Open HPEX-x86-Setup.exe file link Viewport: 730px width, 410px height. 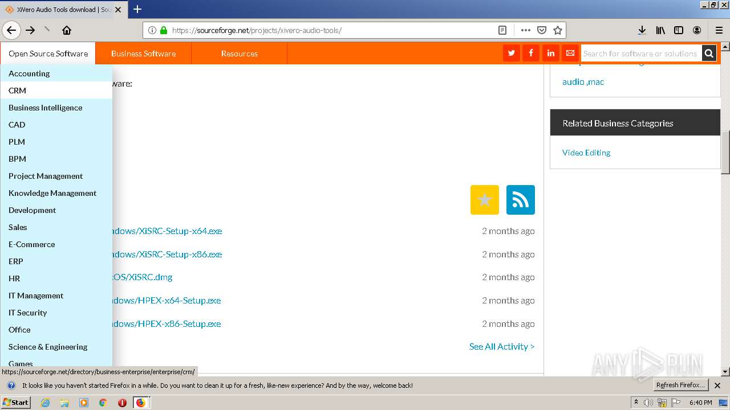coord(167,323)
